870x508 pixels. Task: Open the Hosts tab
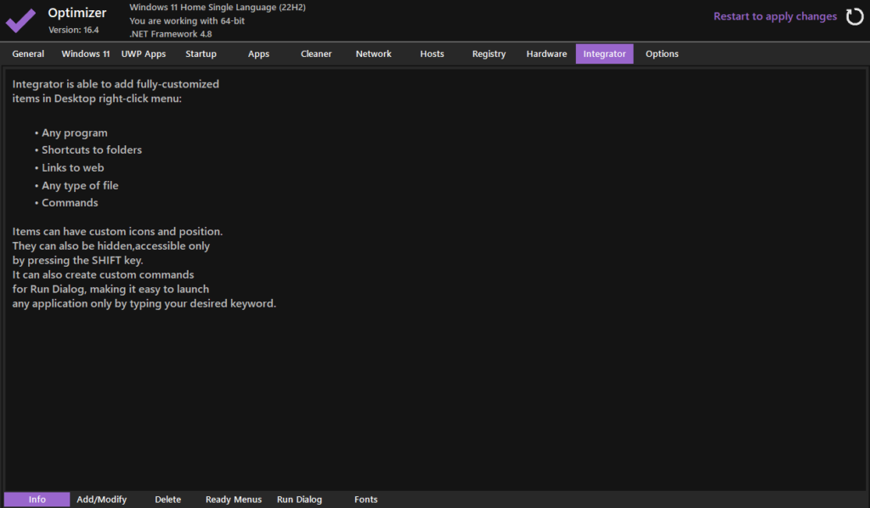coord(432,54)
